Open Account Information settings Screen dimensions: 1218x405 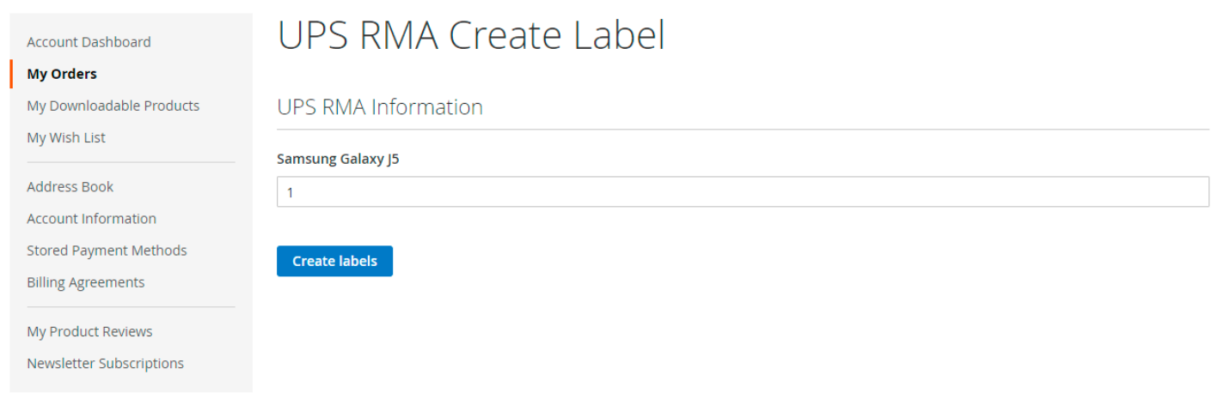[x=91, y=219]
